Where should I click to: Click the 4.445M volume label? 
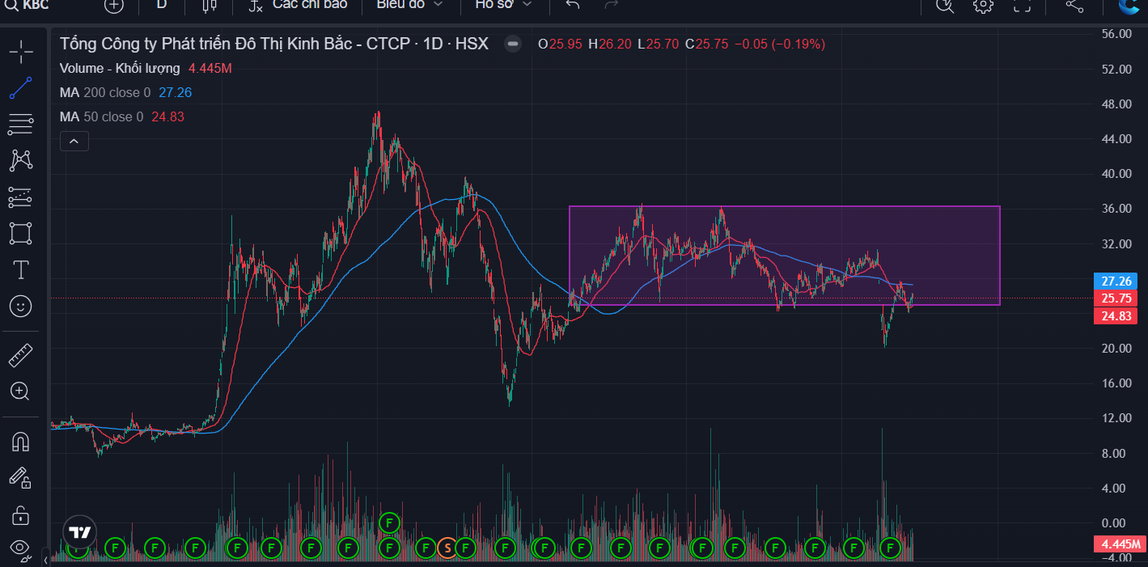(x=1120, y=544)
